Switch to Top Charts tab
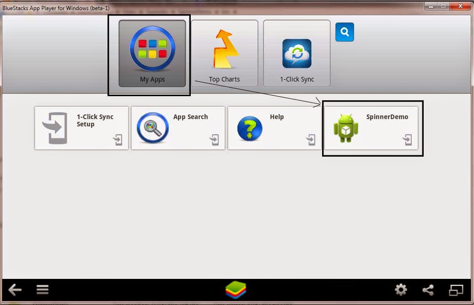 tap(224, 53)
